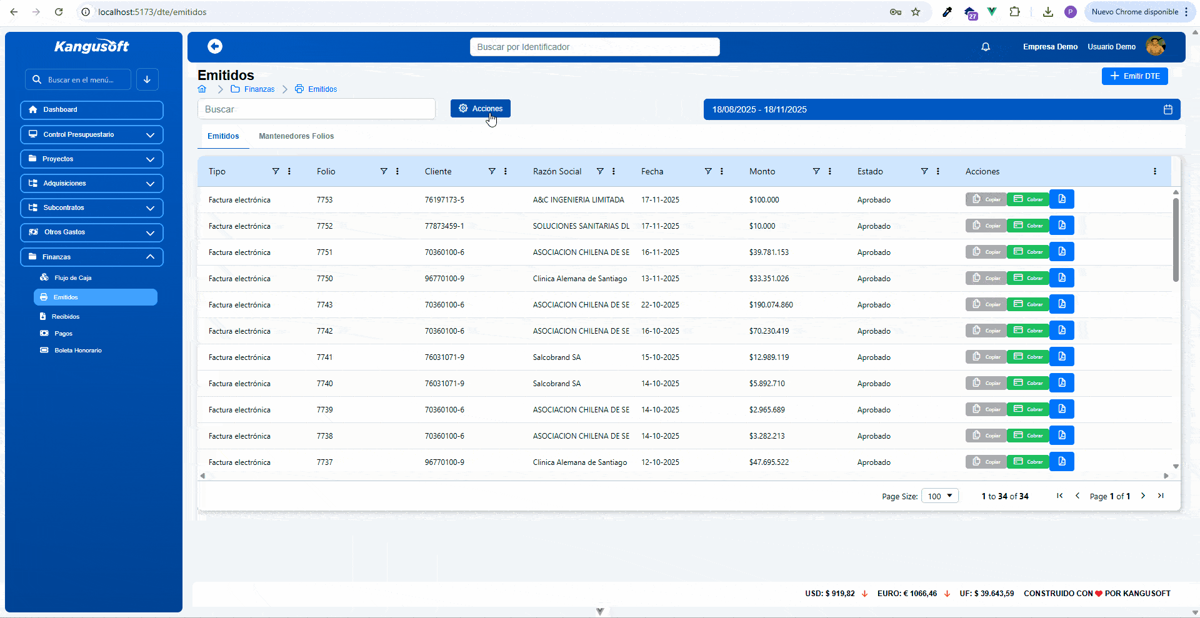Click the Buscar por Identificador field
The height and width of the screenshot is (618, 1200).
click(595, 47)
